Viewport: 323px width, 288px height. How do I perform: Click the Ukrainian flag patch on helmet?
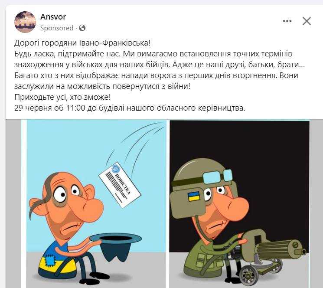pos(194,196)
